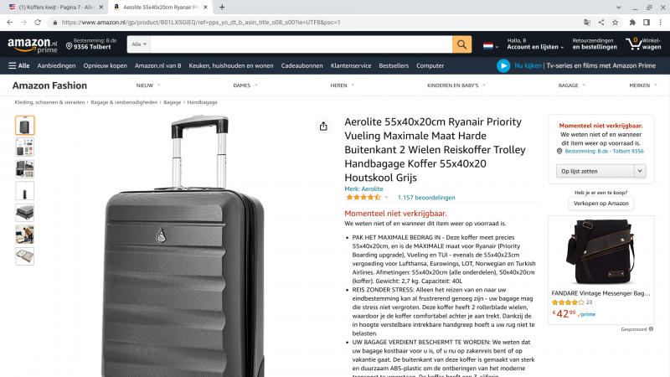Select the second product thumbnail image
The width and height of the screenshot is (670, 377).
click(x=25, y=147)
